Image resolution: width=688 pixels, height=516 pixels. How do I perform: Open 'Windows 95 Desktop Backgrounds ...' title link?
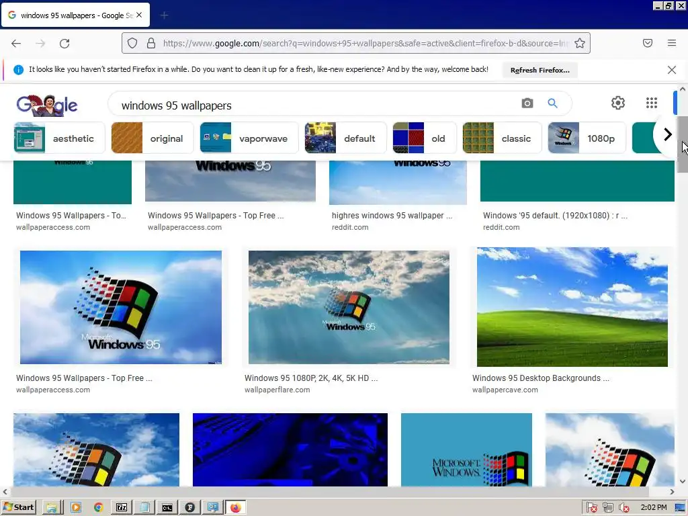click(541, 378)
